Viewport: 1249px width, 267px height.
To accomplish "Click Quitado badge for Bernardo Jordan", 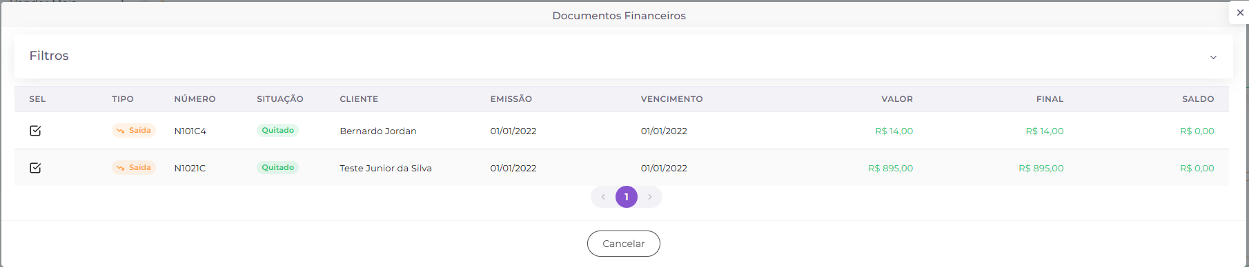I will point(277,131).
